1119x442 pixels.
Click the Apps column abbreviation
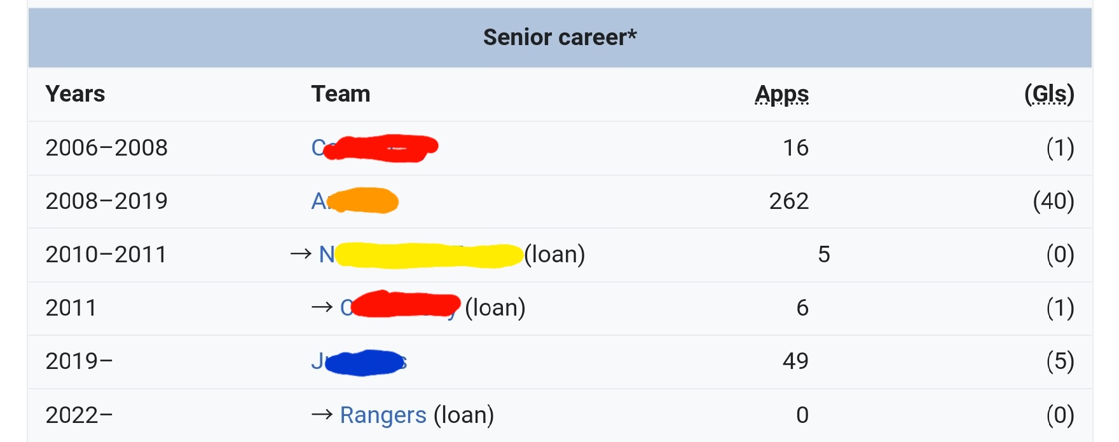coord(781,94)
